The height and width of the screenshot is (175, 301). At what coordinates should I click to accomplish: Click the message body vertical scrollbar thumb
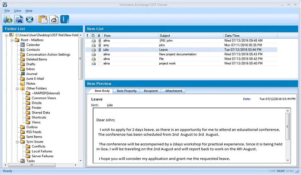[288, 127]
